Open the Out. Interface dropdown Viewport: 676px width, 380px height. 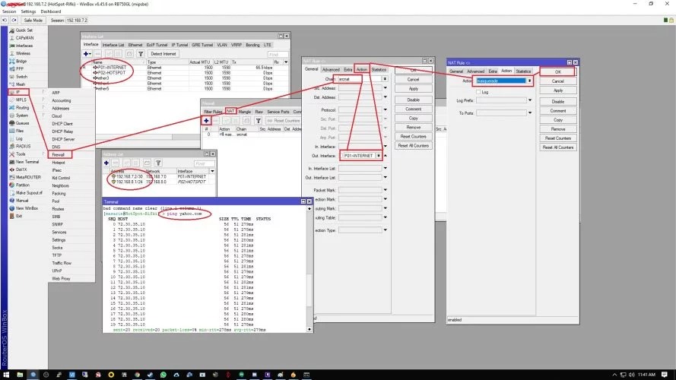[x=379, y=155]
